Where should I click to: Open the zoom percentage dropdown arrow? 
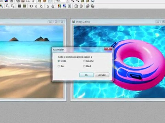coord(67,1)
